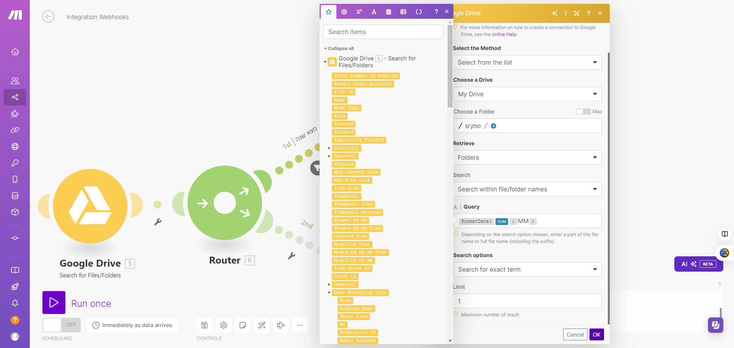Click the Explain flow airplane icon

(281, 325)
